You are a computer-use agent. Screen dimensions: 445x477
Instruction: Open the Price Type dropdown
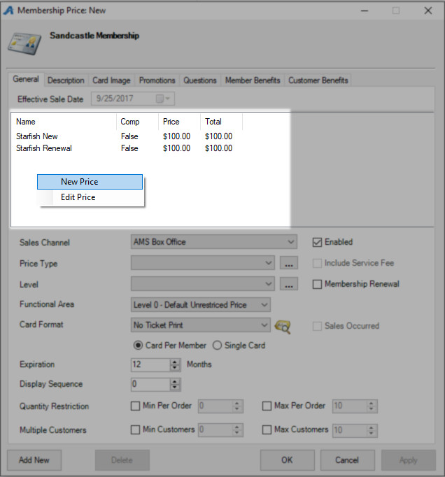click(x=203, y=263)
